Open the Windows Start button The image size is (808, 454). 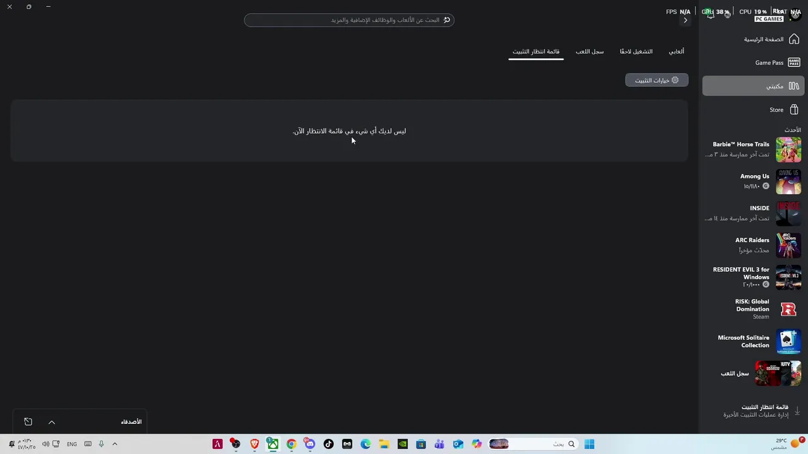click(x=589, y=444)
